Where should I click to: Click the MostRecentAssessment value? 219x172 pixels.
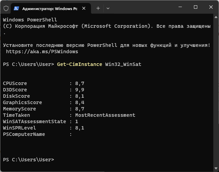click(105, 115)
